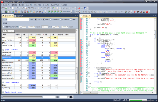The height and width of the screenshot is (102, 158).
Task: Select the gameover(int) function row
Action: [x=39, y=58]
